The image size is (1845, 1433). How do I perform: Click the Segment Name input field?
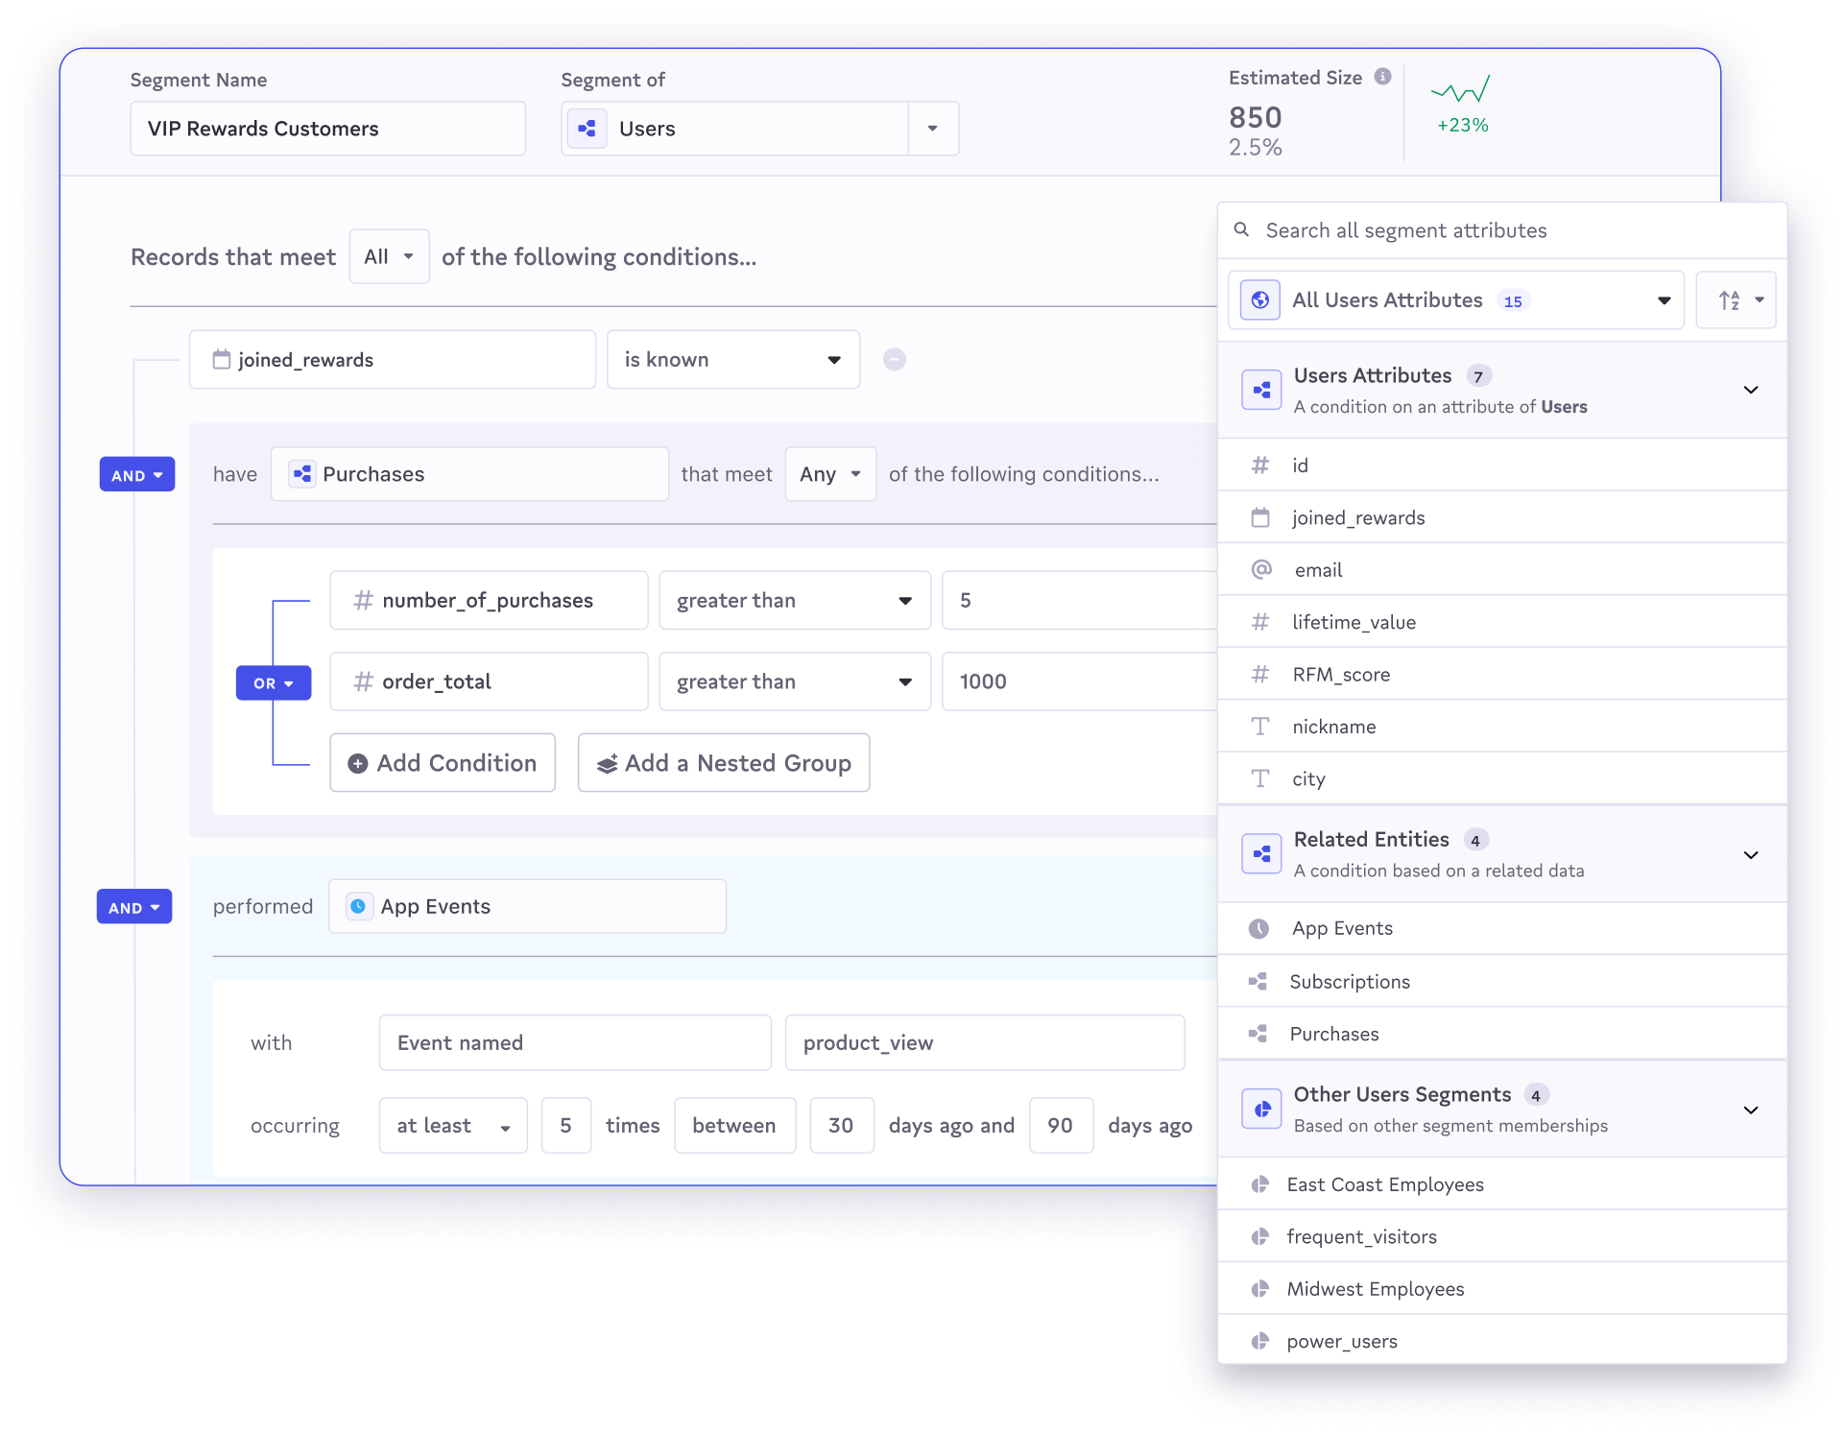(x=327, y=129)
